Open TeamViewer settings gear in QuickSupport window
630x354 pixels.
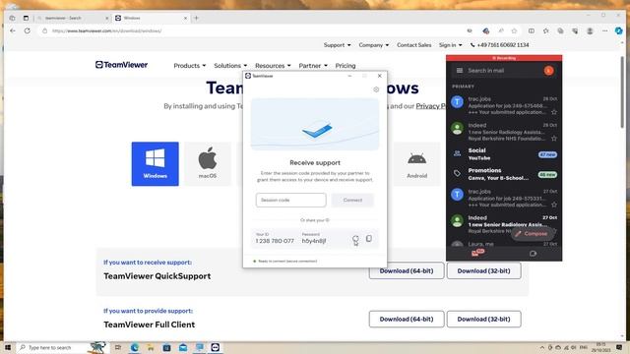(x=376, y=89)
